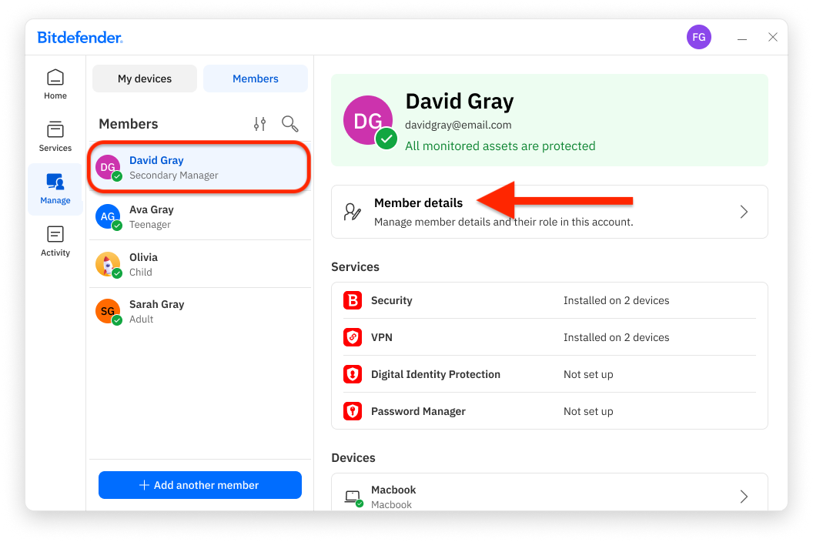This screenshot has width=813, height=542.
Task: Click the VPN shield icon
Action: pyautogui.click(x=353, y=337)
